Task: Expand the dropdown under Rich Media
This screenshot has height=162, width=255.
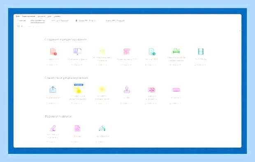Action: (200, 65)
